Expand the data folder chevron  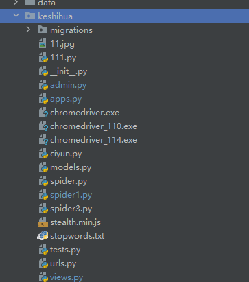(x=16, y=3)
